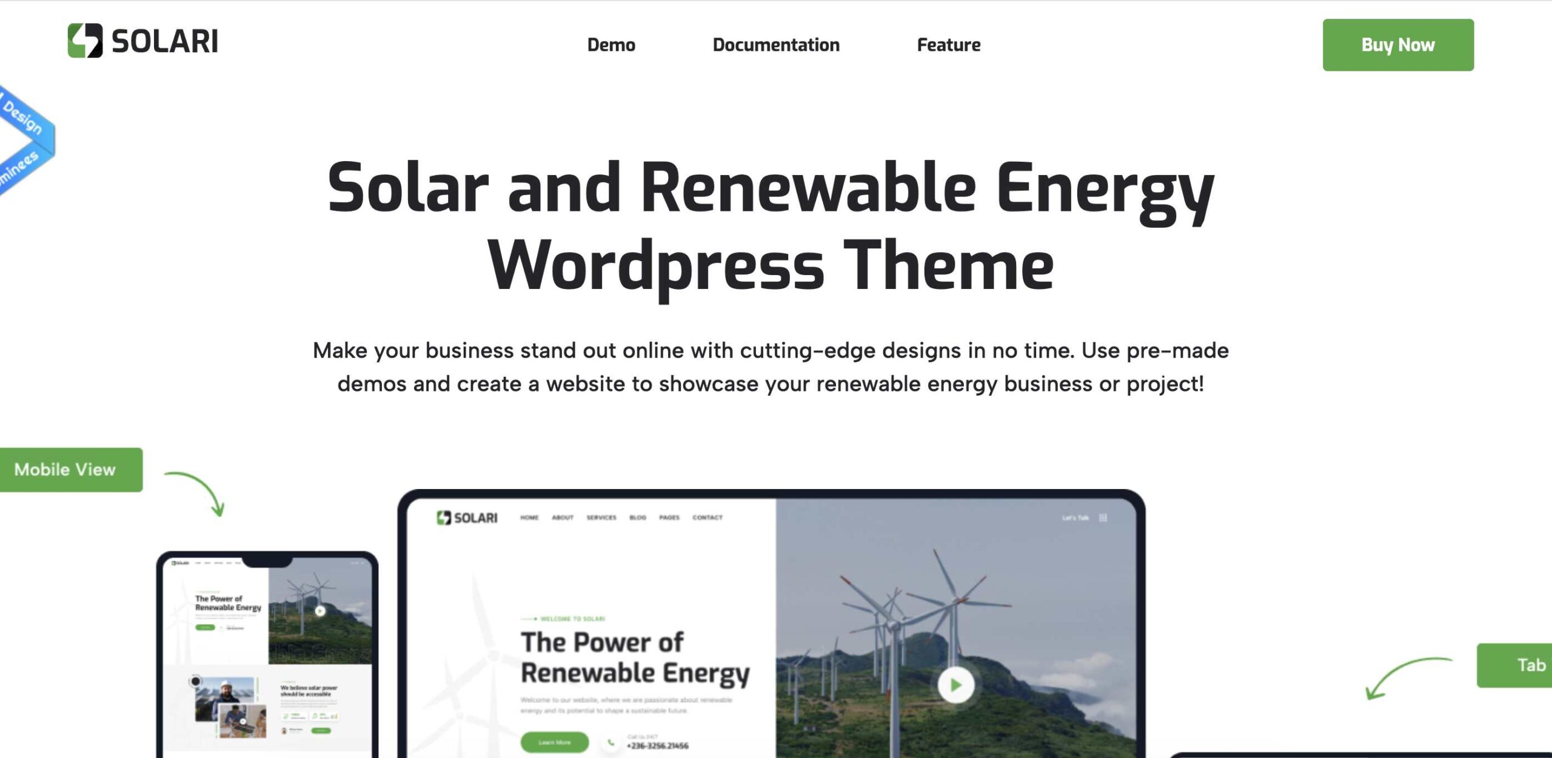Click the Solar and Renewable Energy heading
The height and width of the screenshot is (758, 1552).
coord(771,226)
